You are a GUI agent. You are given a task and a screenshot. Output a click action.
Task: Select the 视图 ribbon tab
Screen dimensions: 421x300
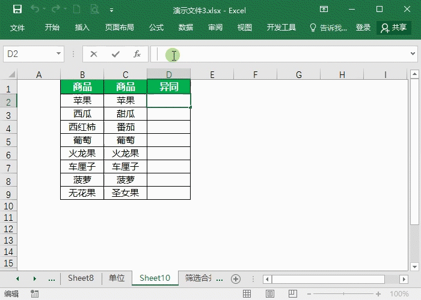245,28
